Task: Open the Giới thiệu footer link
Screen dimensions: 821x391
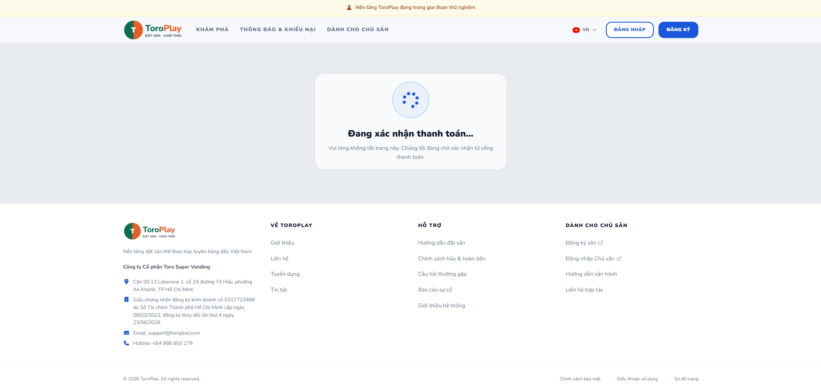Action: click(x=282, y=243)
